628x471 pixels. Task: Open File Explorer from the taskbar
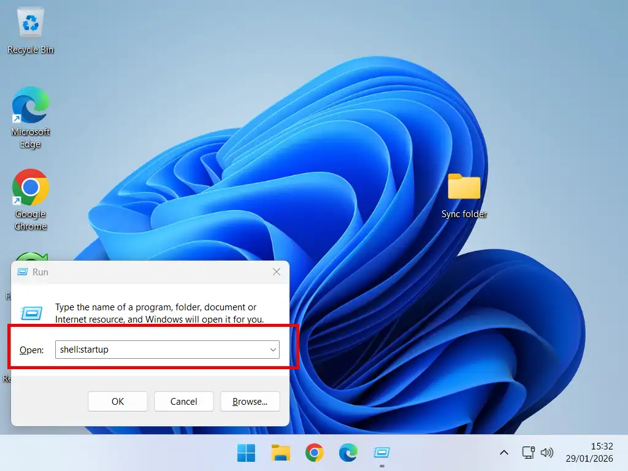point(280,452)
